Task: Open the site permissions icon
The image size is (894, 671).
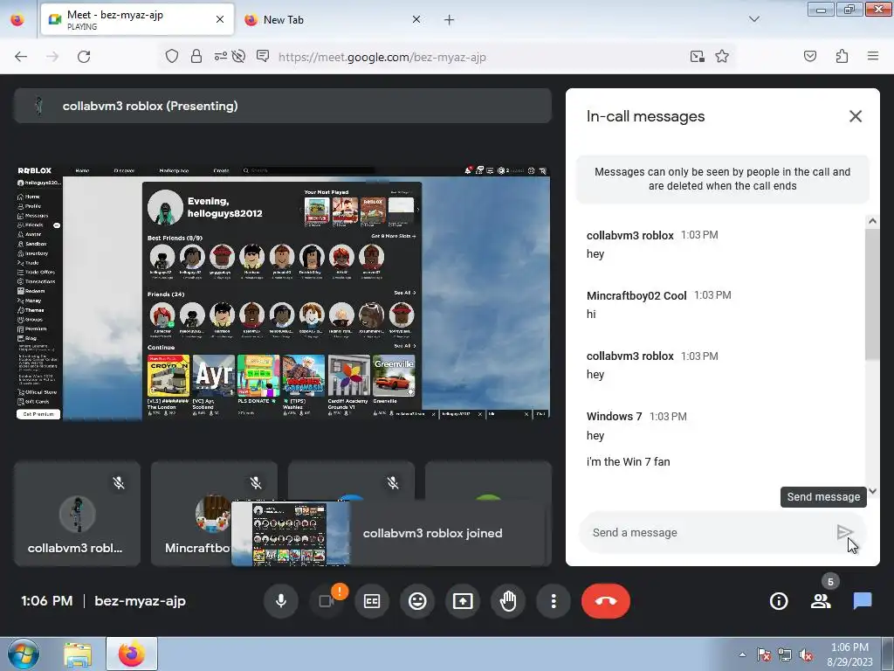Action: (x=220, y=57)
